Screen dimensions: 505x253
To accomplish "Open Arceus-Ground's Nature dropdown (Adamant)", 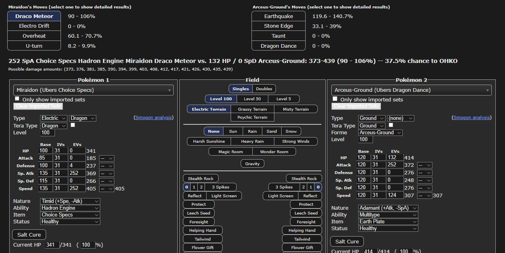I will coord(388,208).
